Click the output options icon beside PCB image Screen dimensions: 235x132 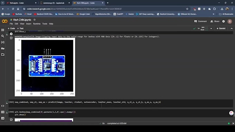click(x=11, y=38)
